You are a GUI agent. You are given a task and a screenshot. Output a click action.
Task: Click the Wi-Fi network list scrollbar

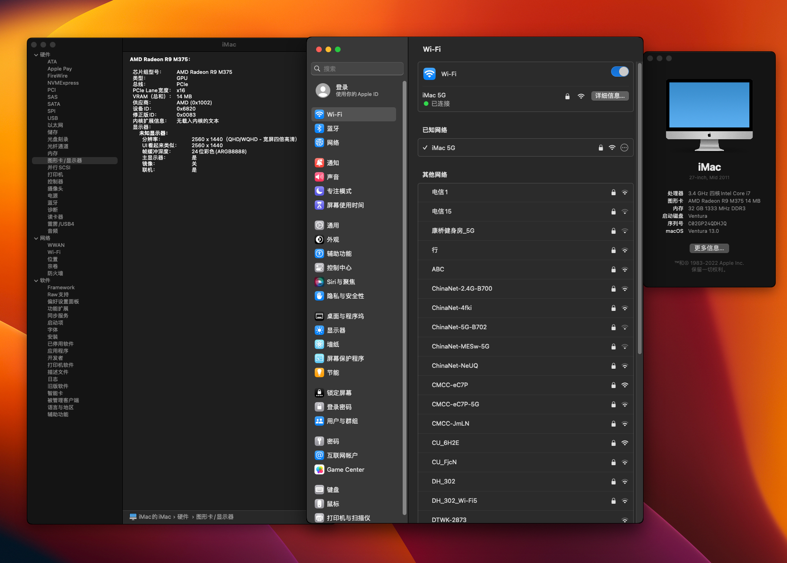click(639, 209)
